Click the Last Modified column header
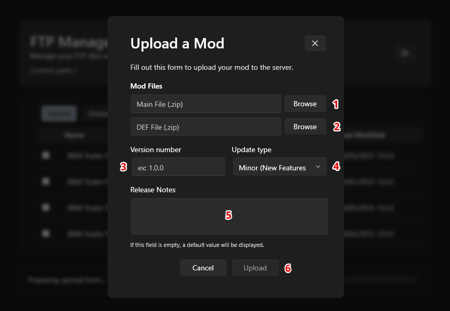Image resolution: width=450 pixels, height=311 pixels. (364, 135)
